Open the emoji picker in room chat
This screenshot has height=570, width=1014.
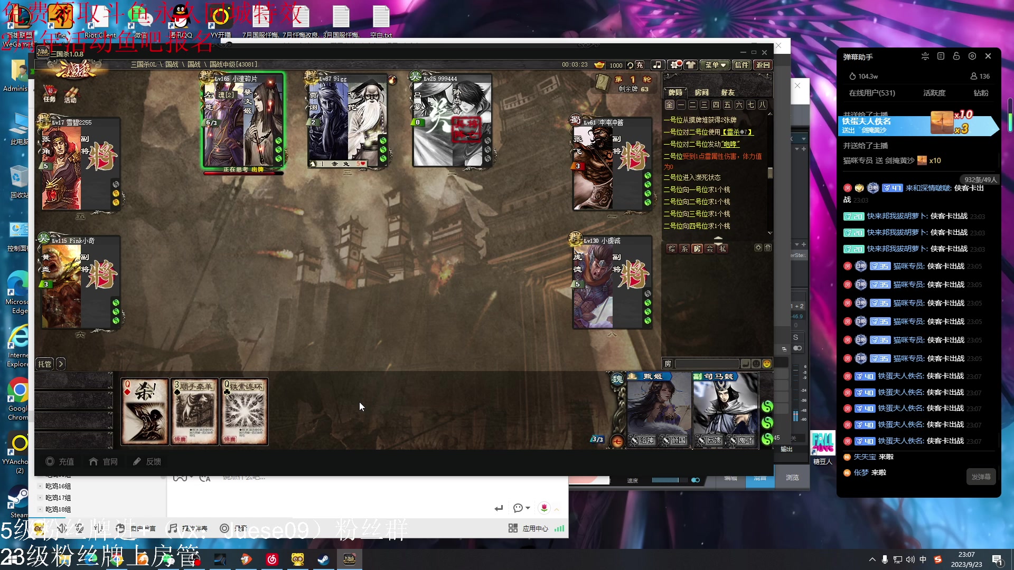[x=767, y=364]
